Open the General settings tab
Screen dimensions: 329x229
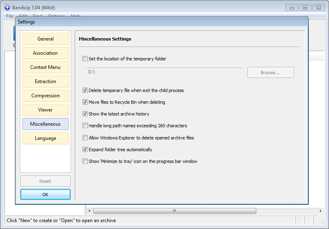click(x=45, y=39)
